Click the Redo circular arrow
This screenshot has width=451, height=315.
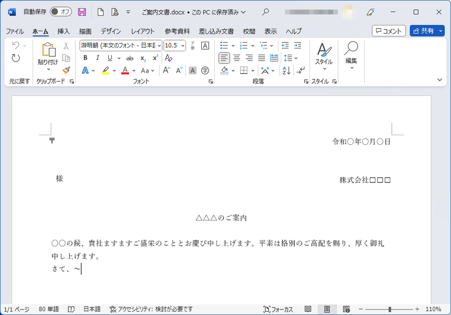click(x=16, y=58)
